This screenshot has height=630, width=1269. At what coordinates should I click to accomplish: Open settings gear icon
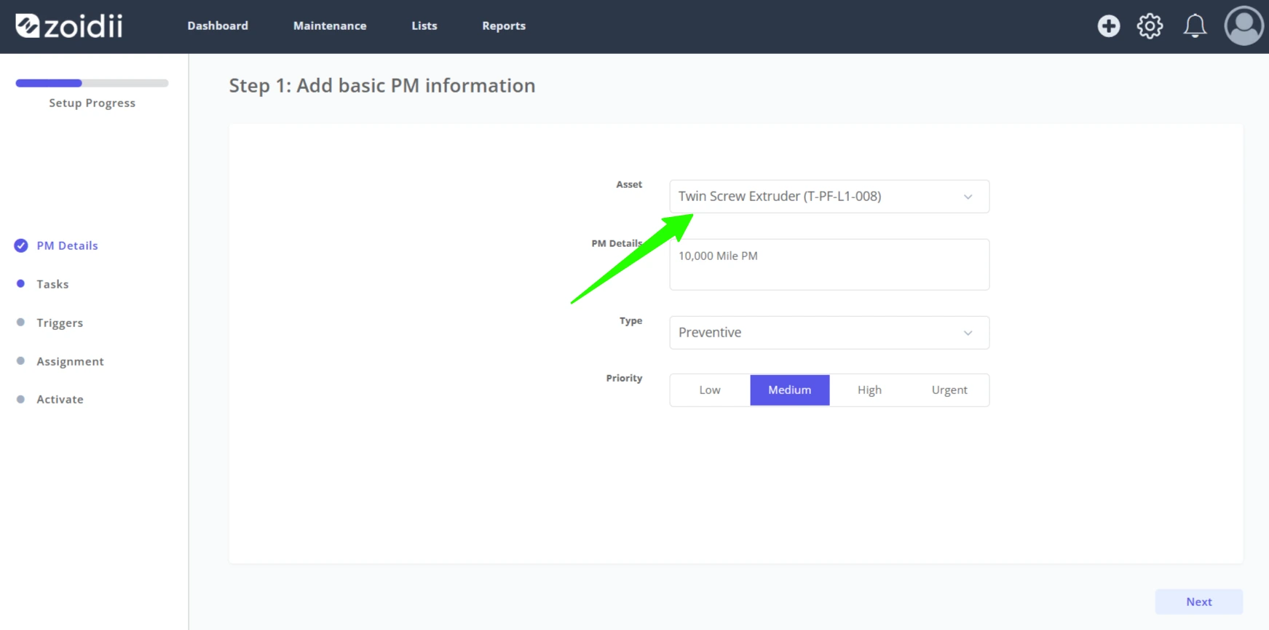[x=1150, y=26]
